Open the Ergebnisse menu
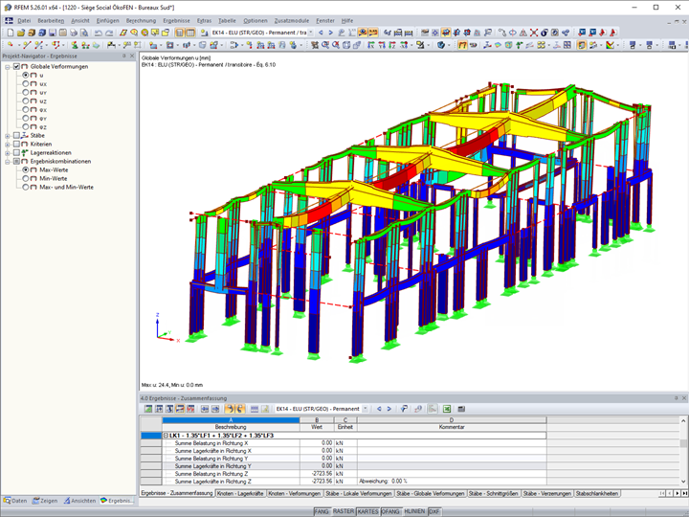This screenshot has height=517, width=689. [176, 21]
